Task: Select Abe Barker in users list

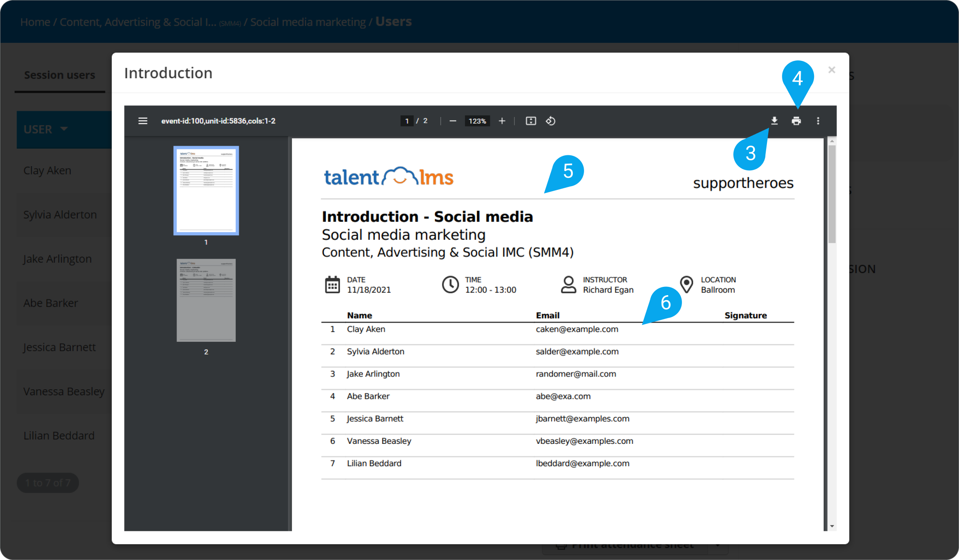Action: (50, 303)
